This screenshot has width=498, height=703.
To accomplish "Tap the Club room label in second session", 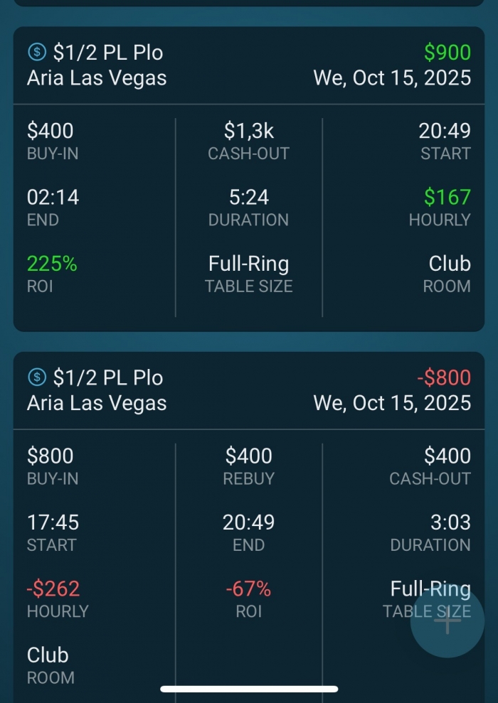I will (48, 655).
